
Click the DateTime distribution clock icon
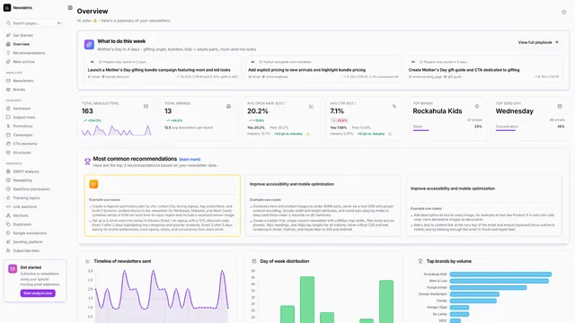(8, 189)
